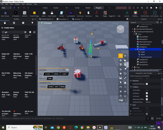This screenshot has width=163, height=130.
Task: Uncheck the CanQuery checkbox
Action: [147, 93]
